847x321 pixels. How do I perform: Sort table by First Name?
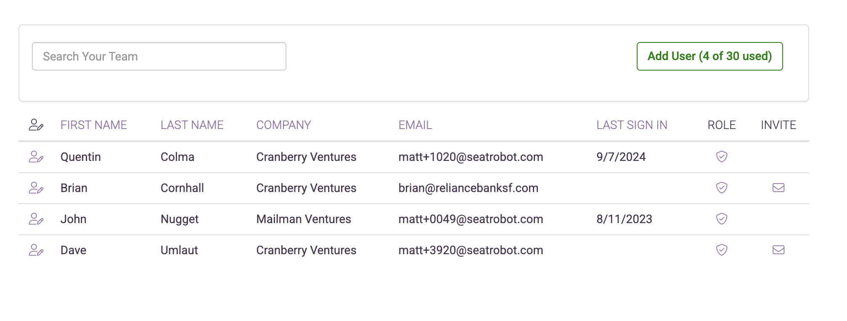click(94, 125)
